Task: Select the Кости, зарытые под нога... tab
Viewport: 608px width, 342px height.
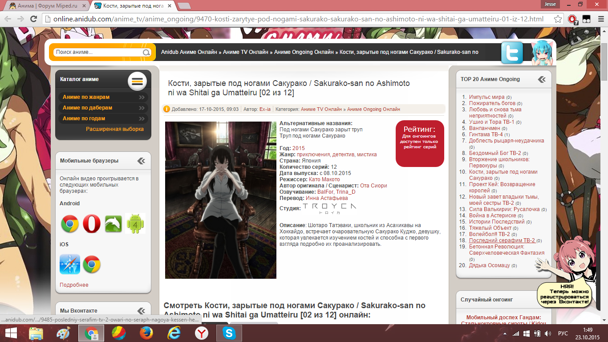Action: click(134, 6)
